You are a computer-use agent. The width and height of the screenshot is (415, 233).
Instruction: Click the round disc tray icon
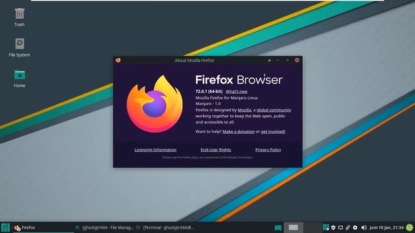click(x=355, y=227)
